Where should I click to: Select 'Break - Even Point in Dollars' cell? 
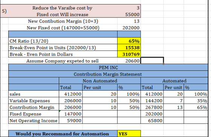[63, 54]
